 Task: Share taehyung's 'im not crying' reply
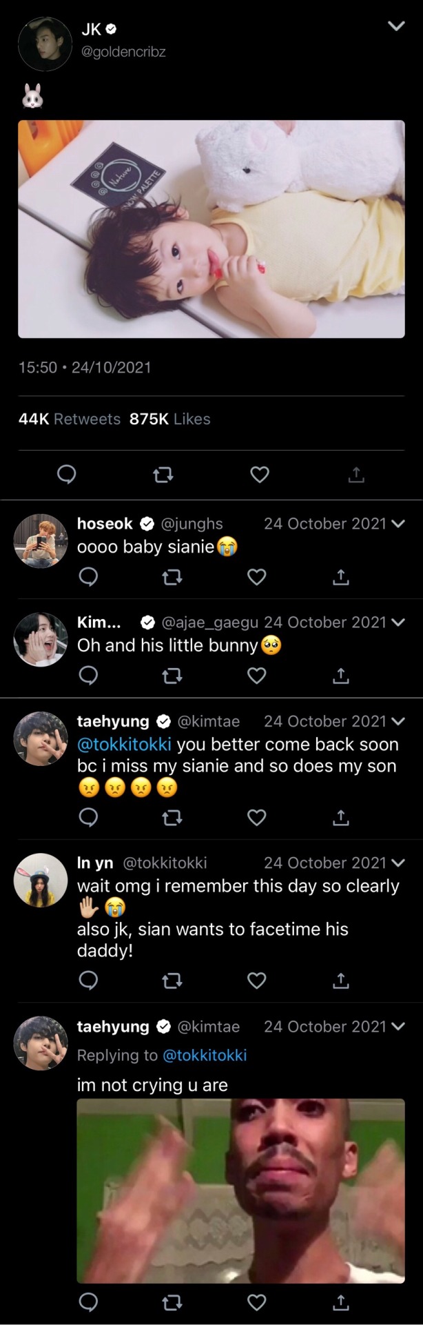(x=340, y=1302)
